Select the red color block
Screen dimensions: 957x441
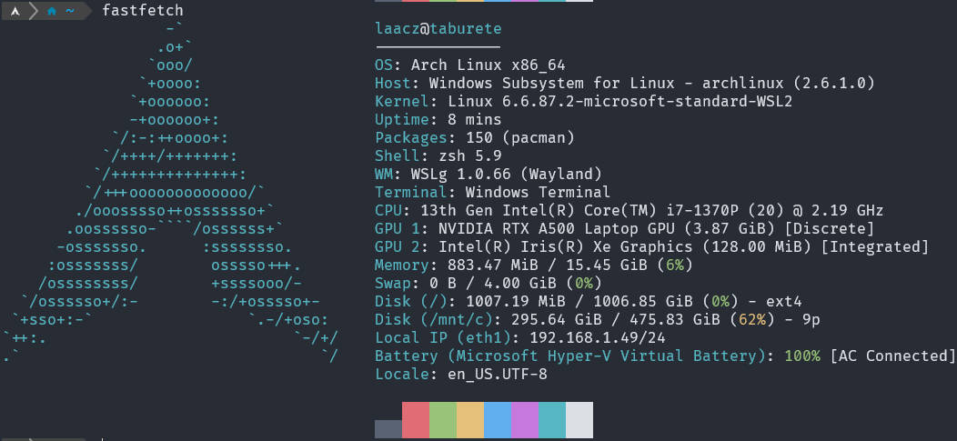tap(416, 420)
